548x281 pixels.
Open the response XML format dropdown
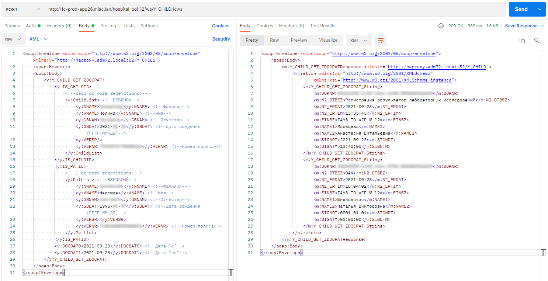point(359,41)
